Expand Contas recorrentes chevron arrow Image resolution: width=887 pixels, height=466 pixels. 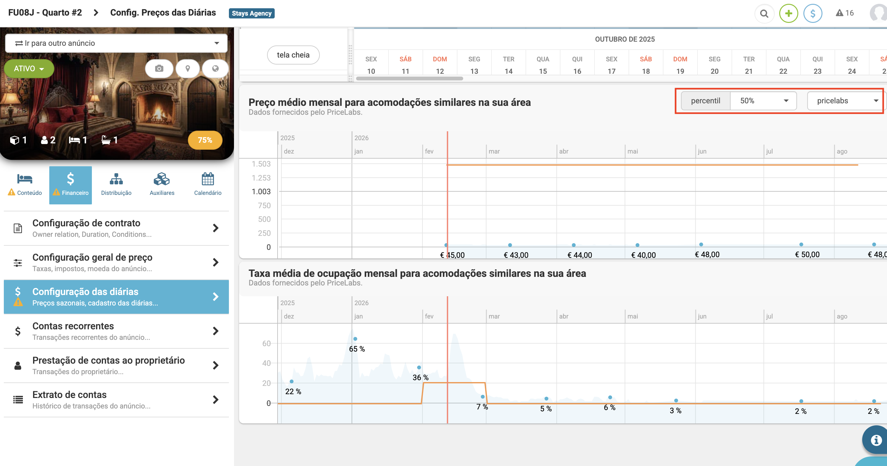coord(216,331)
